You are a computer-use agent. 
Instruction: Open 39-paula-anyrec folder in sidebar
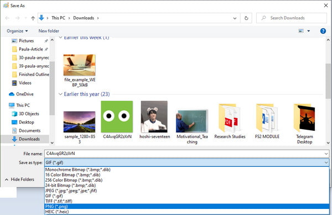[30, 66]
